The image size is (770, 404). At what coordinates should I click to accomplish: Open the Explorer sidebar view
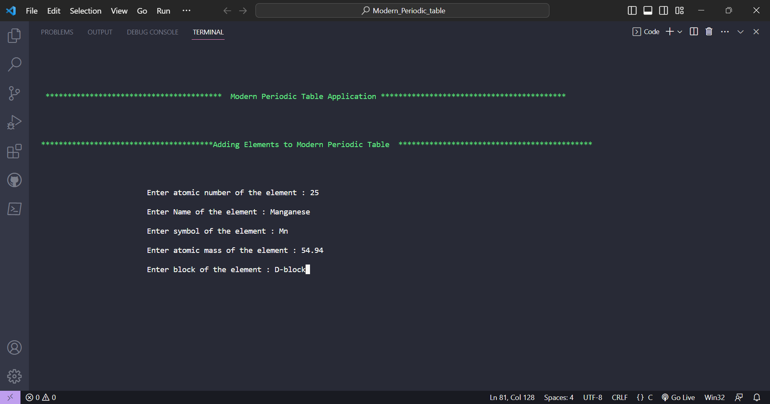(14, 35)
